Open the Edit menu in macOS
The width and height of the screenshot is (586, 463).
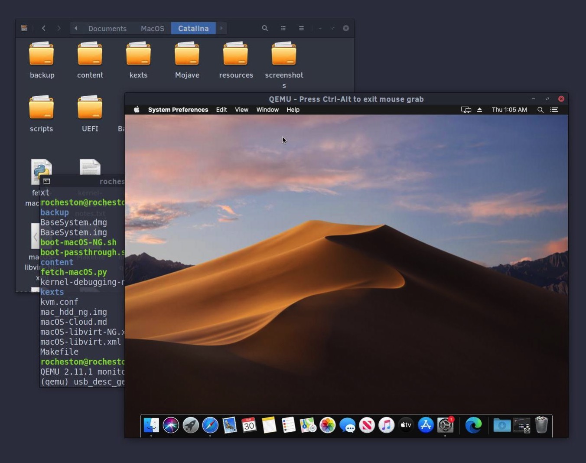click(x=221, y=110)
